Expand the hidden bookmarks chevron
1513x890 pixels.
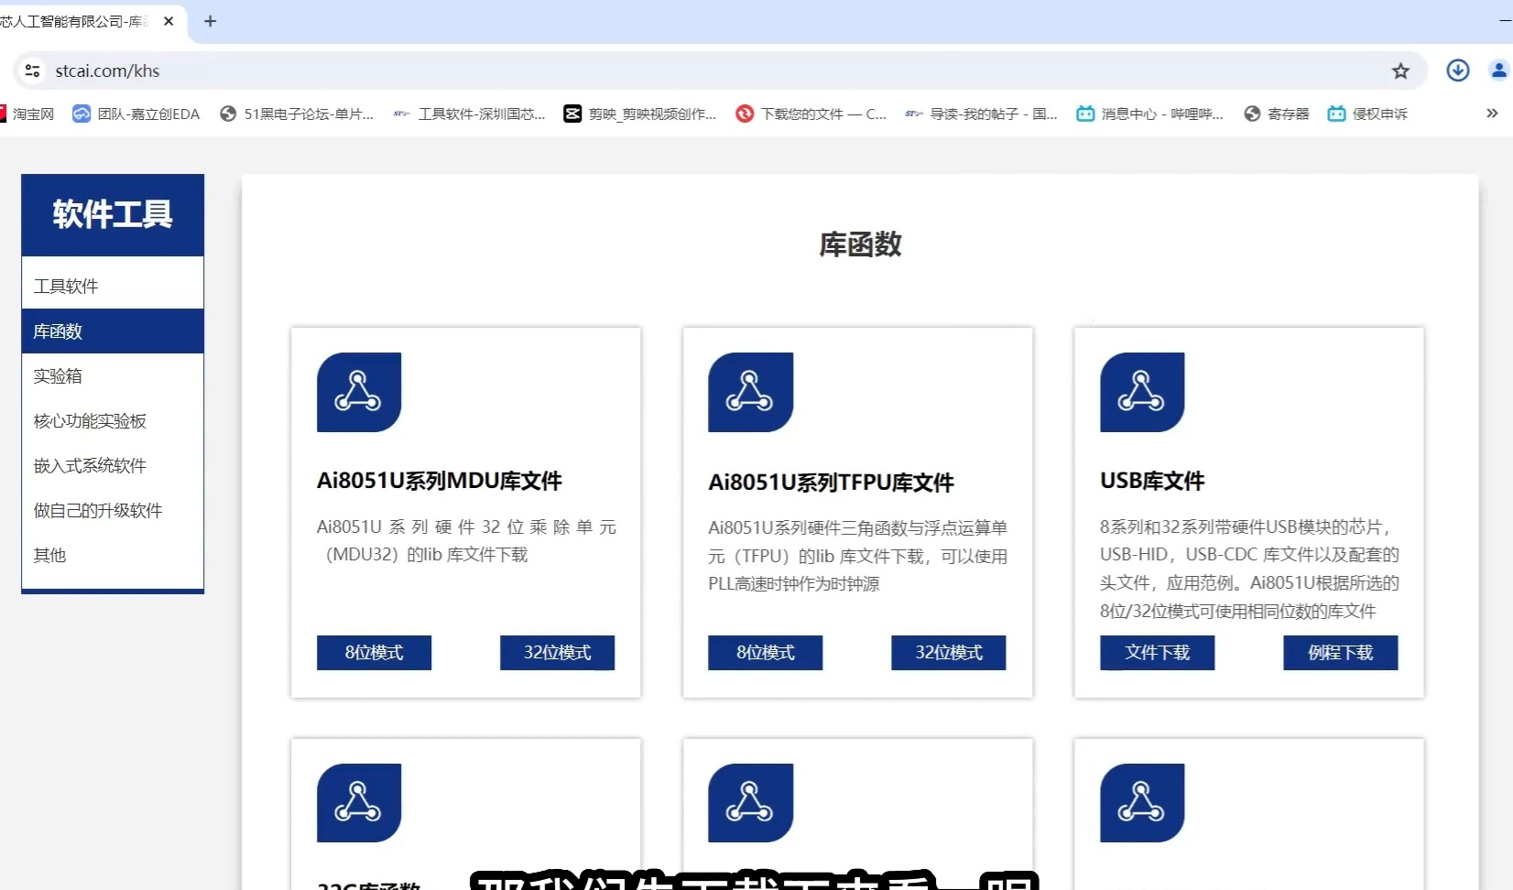[1492, 114]
